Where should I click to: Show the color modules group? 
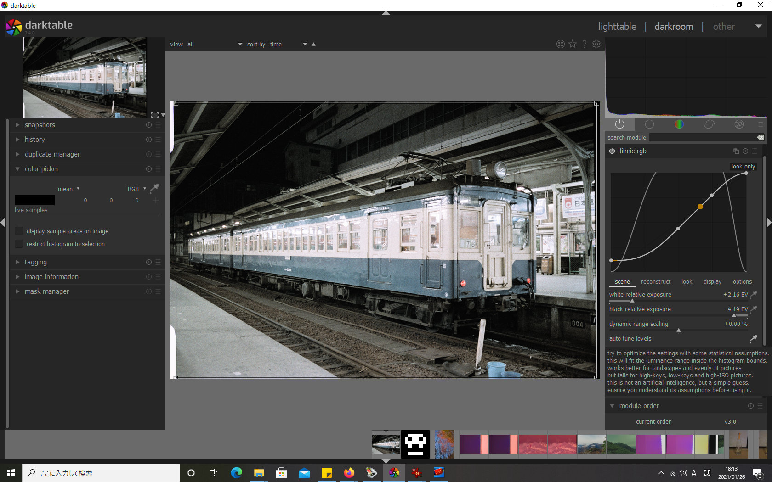[x=679, y=124]
